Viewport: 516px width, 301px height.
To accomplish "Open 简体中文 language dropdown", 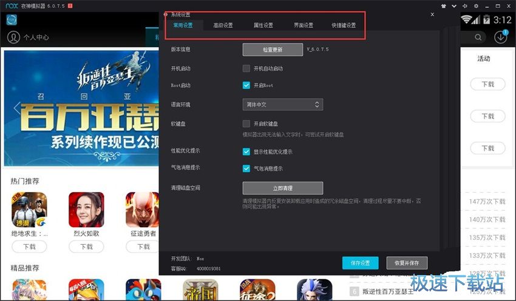I will click(x=283, y=104).
